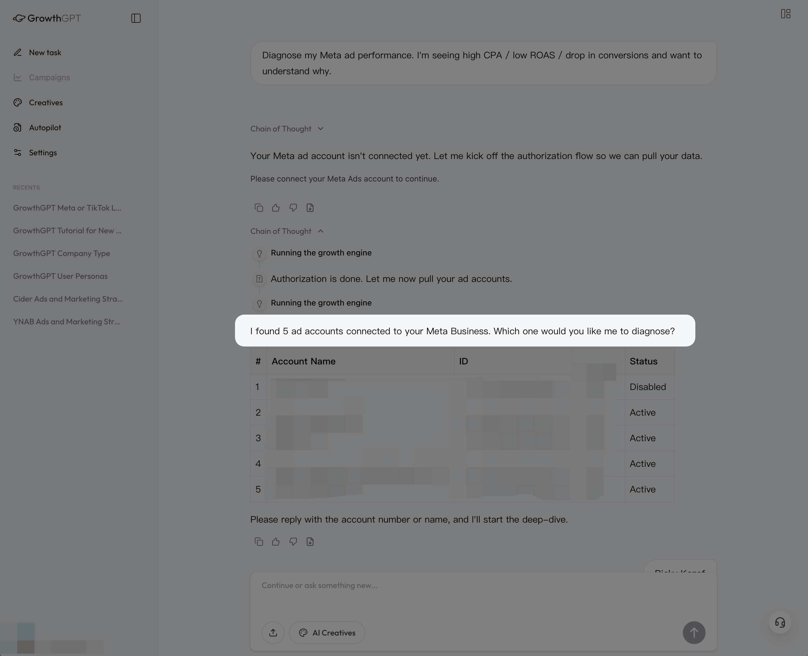Click the Creatives palette icon
The image size is (808, 656).
pyautogui.click(x=17, y=102)
